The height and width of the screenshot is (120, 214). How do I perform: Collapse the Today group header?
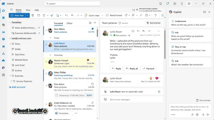pyautogui.click(x=50, y=38)
